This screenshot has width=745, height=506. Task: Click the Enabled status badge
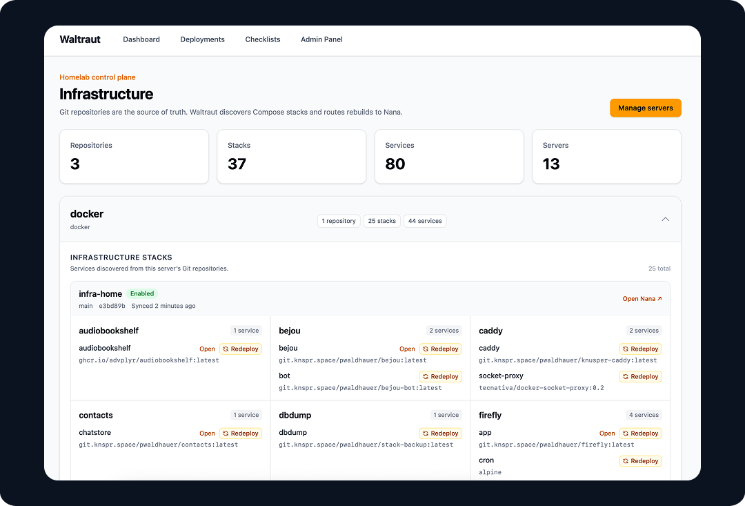142,294
